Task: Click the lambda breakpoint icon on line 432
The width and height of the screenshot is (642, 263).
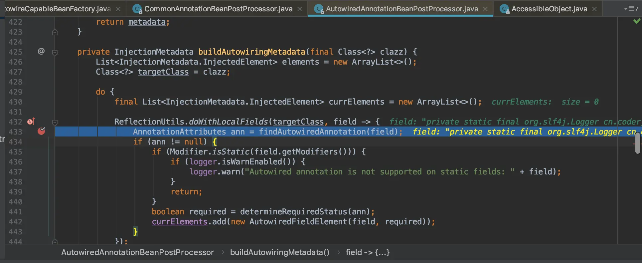Action: click(x=31, y=122)
